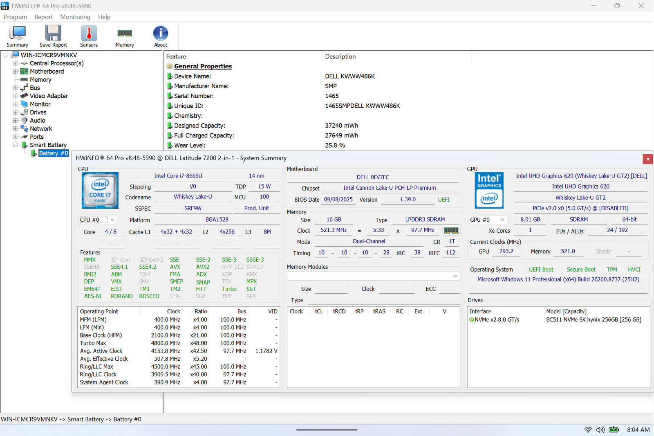Click the Motherboard tree icon
This screenshot has height=436, width=654.
[x=24, y=71]
